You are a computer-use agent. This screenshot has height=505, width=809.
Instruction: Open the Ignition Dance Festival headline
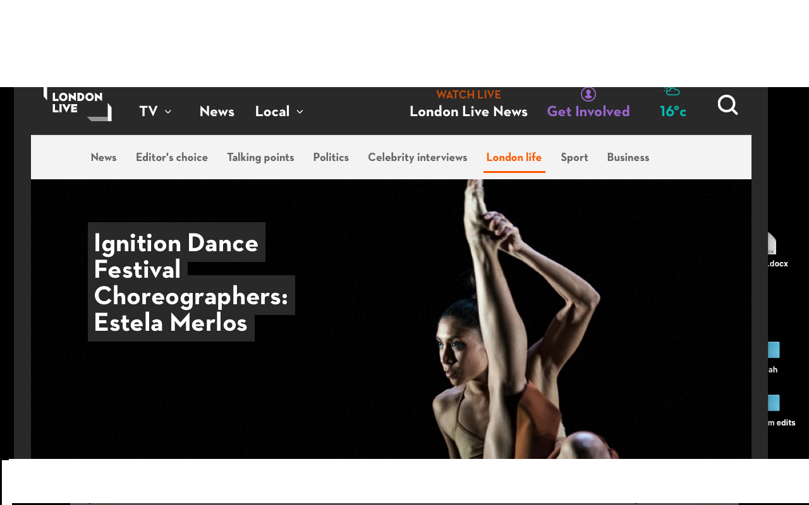point(192,282)
